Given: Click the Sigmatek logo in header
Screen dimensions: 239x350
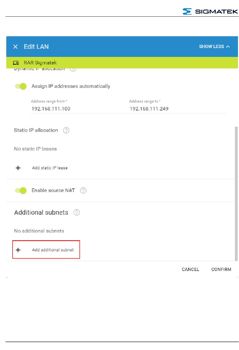Looking at the screenshot, I should (210, 11).
